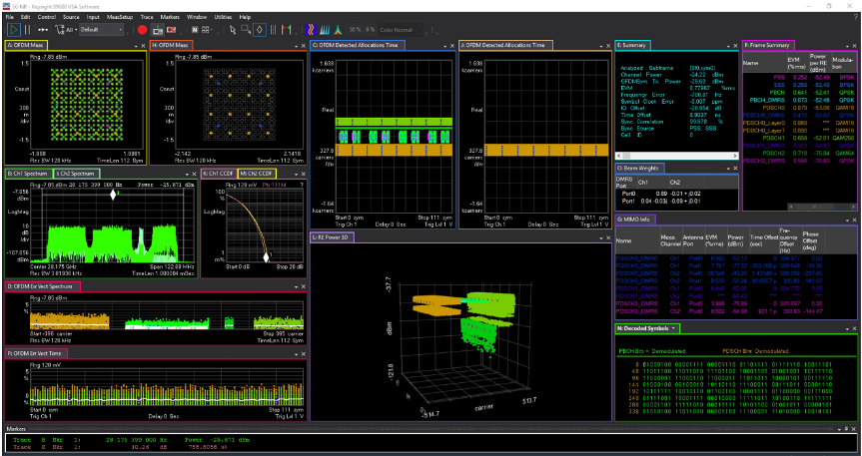The image size is (862, 456).
Task: Click the vertical bars marker icon
Action: tap(274, 30)
